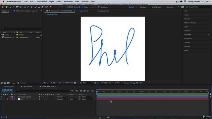
Task: Hide BG layer eye toggle
Action: coord(2,99)
